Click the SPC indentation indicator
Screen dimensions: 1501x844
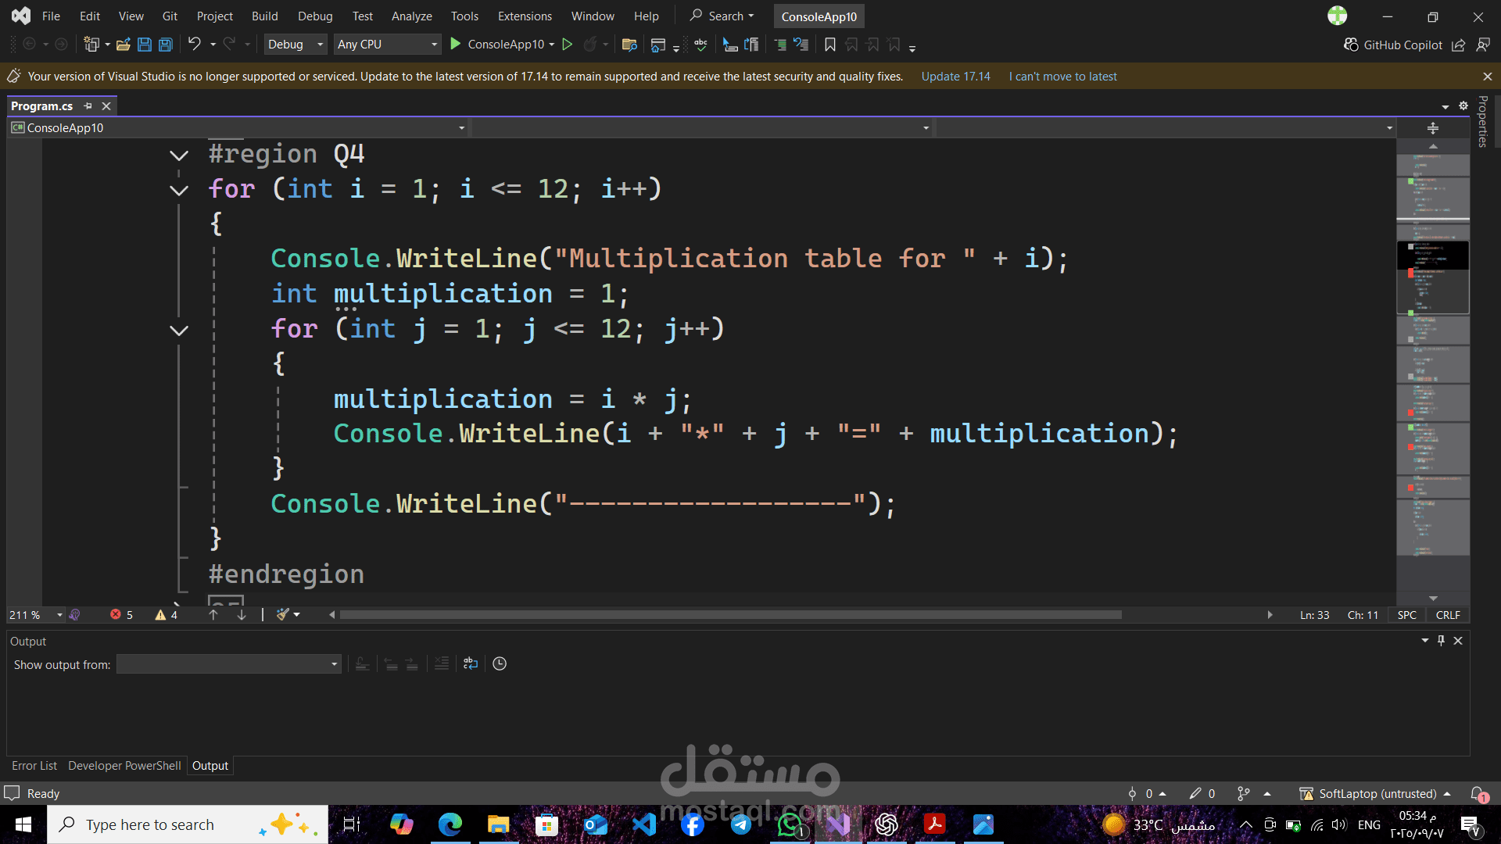tap(1406, 615)
